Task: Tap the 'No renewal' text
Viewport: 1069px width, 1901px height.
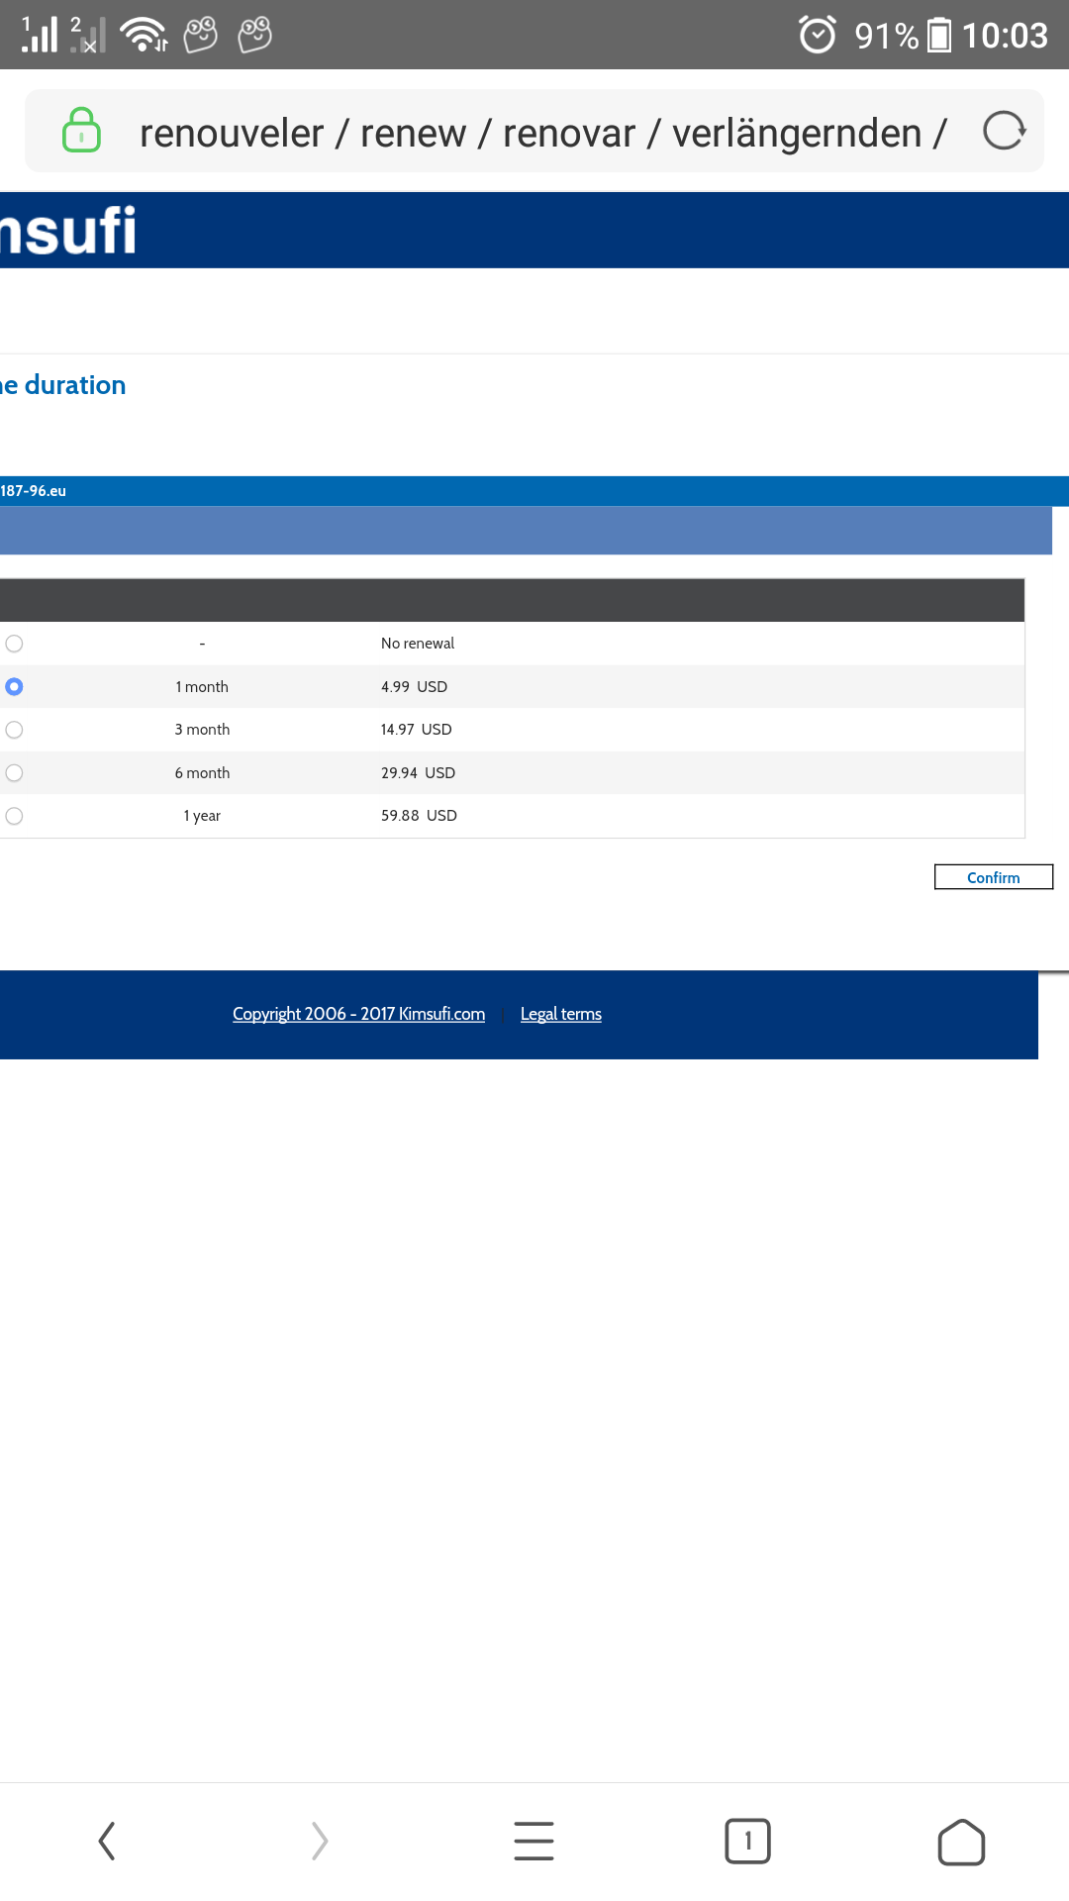Action: coord(418,644)
